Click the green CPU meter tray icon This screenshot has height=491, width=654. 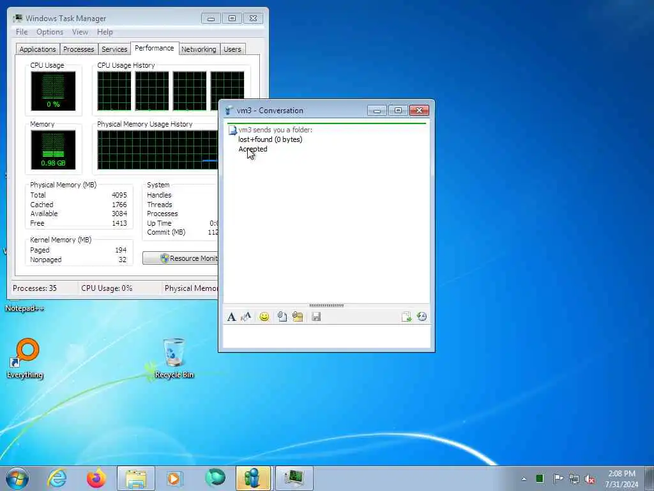click(x=540, y=479)
